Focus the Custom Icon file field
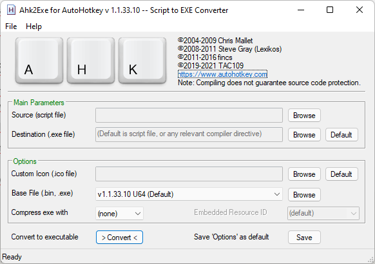Image resolution: width=375 pixels, height=264 pixels. pyautogui.click(x=189, y=174)
